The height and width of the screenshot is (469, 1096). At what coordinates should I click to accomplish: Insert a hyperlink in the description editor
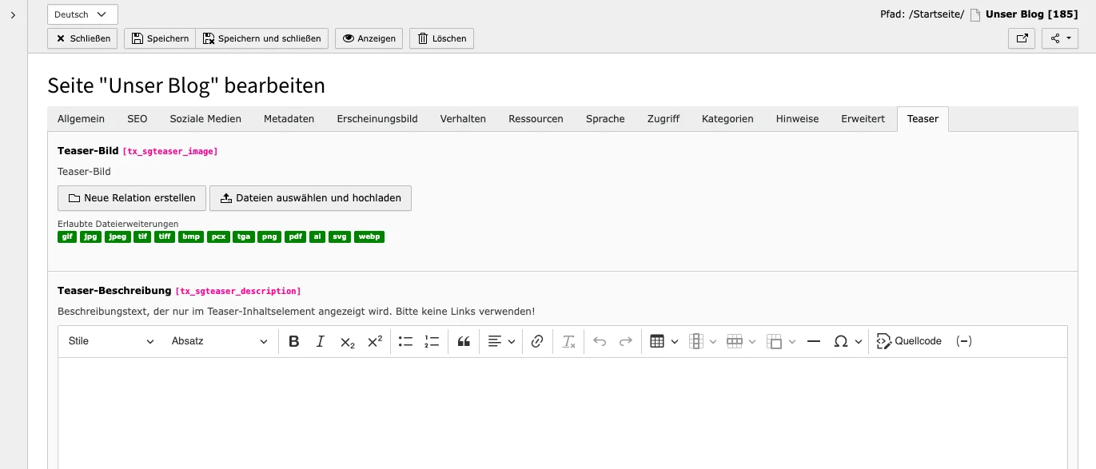536,341
